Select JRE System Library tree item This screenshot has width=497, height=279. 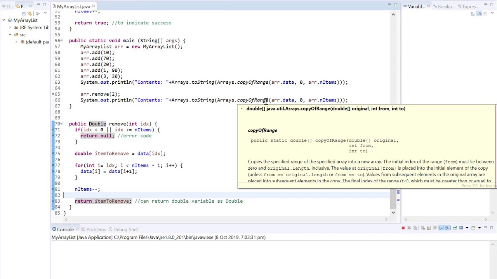(31, 28)
